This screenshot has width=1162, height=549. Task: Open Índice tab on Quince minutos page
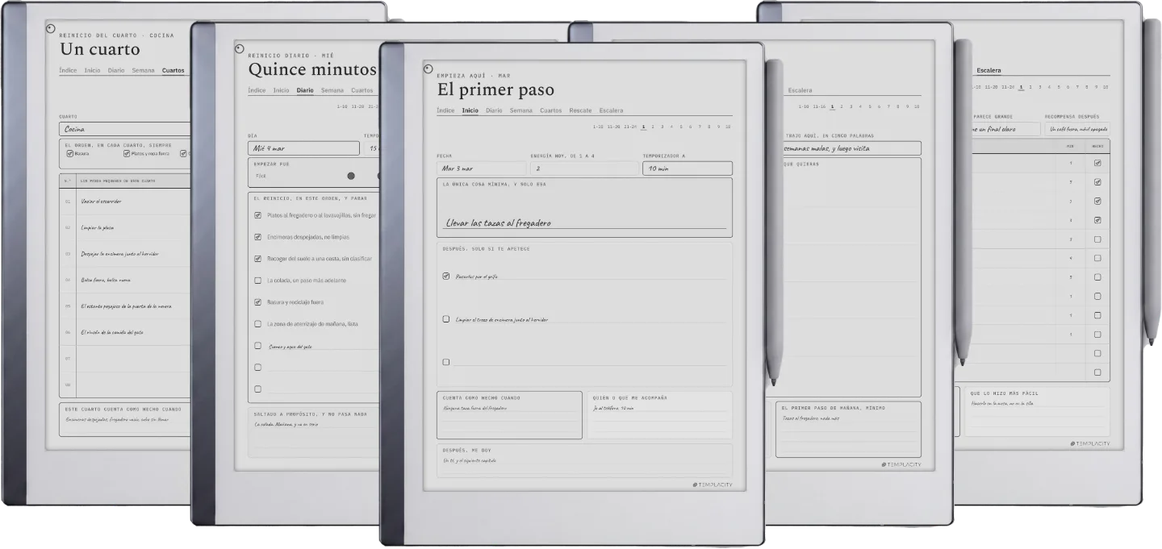tap(257, 90)
